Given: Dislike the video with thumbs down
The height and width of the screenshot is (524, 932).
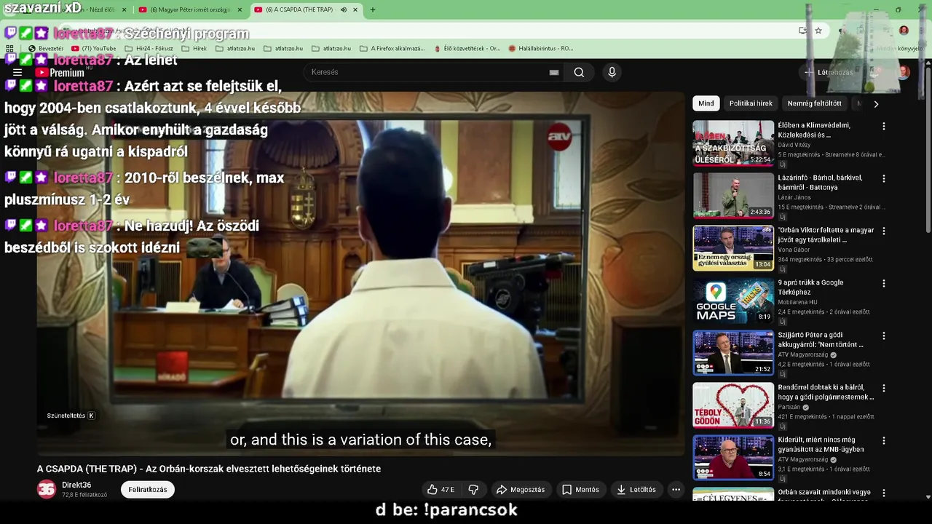Looking at the screenshot, I should [x=473, y=490].
